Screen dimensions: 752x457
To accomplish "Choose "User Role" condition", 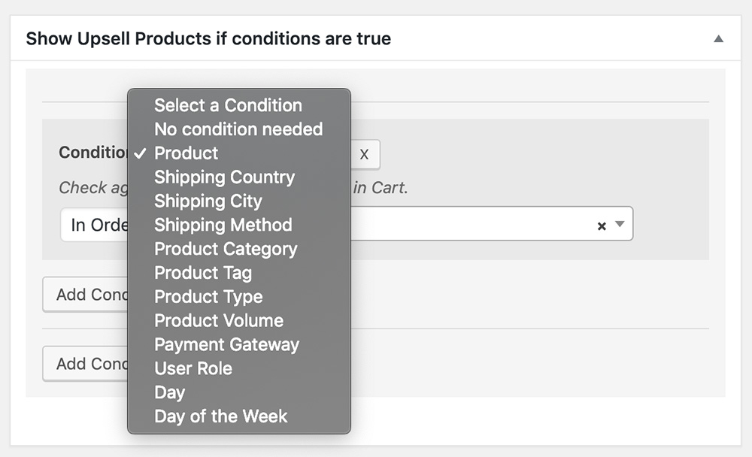I will coord(193,368).
